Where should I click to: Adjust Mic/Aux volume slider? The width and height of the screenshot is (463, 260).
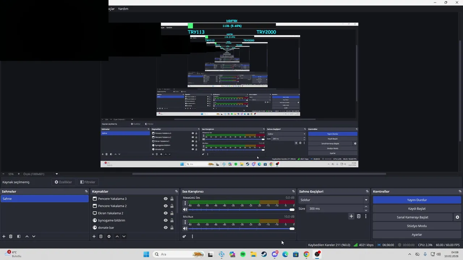coord(241,229)
